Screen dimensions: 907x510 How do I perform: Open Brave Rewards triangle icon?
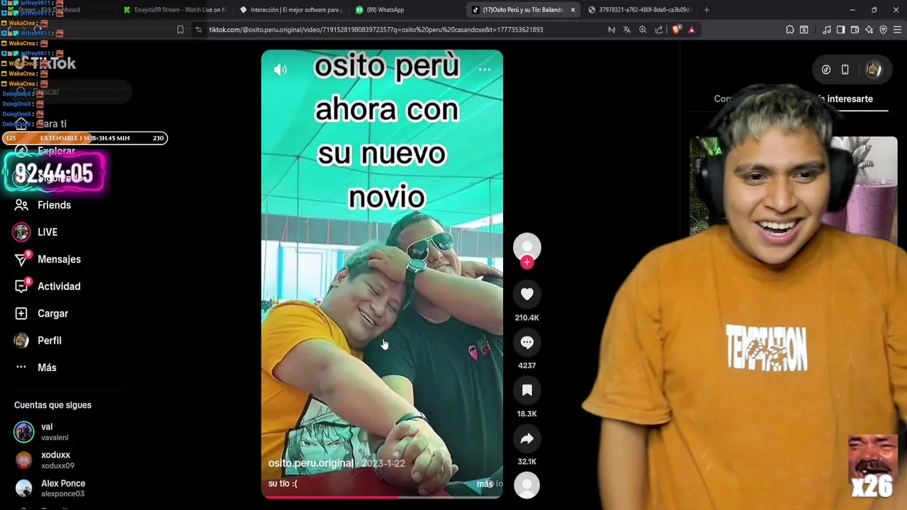(x=692, y=30)
